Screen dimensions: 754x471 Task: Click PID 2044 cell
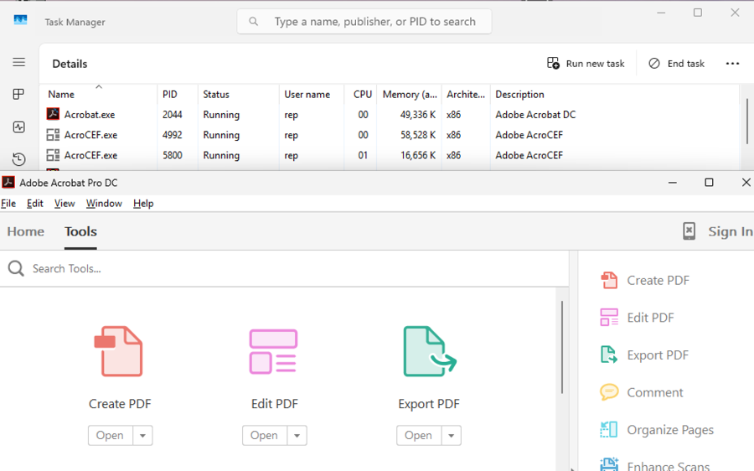click(x=172, y=115)
